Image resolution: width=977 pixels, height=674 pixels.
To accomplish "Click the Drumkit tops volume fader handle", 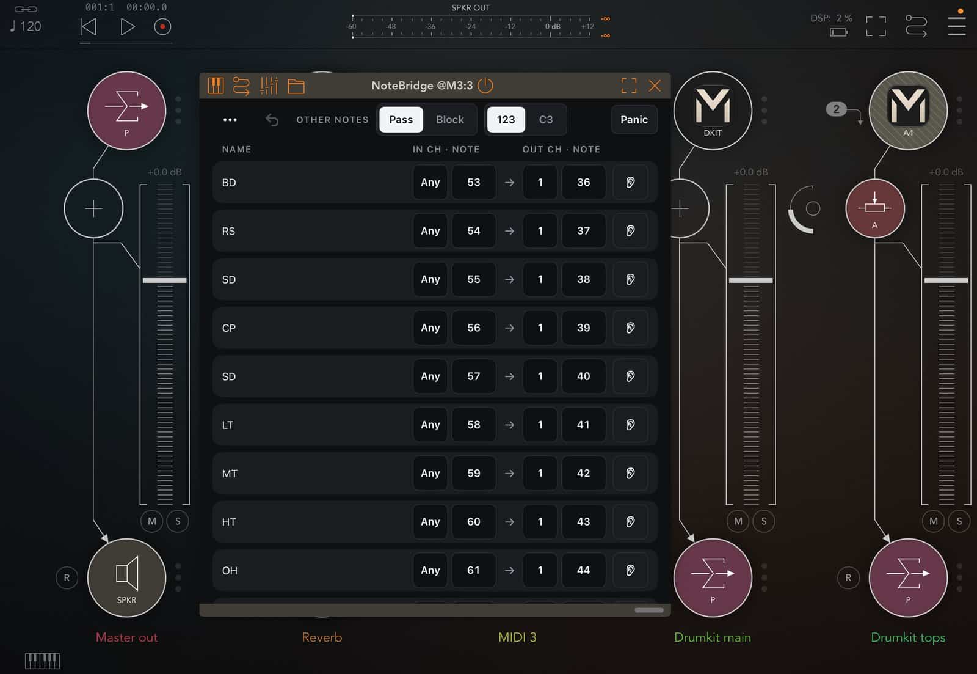I will pos(946,280).
